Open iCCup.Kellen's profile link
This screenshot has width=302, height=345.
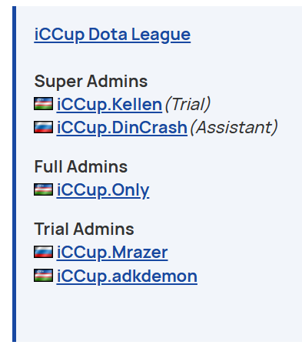coord(109,105)
